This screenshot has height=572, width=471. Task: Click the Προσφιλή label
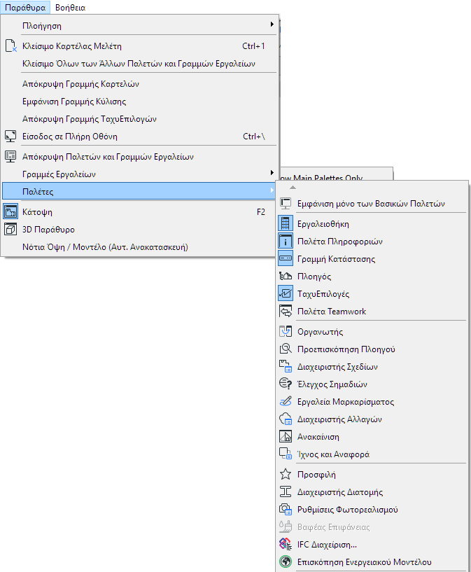click(316, 475)
